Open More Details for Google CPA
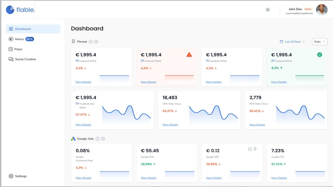333x187 pixels. point(149,178)
